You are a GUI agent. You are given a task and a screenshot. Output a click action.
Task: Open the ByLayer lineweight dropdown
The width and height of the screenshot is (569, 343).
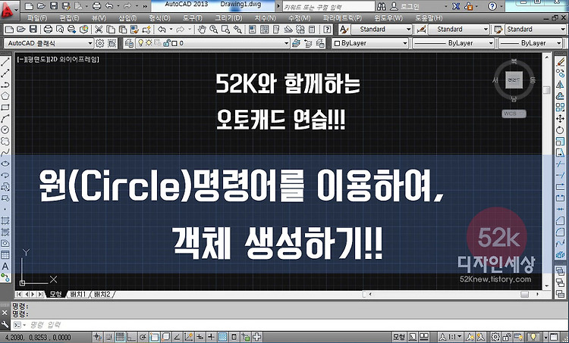pos(530,43)
